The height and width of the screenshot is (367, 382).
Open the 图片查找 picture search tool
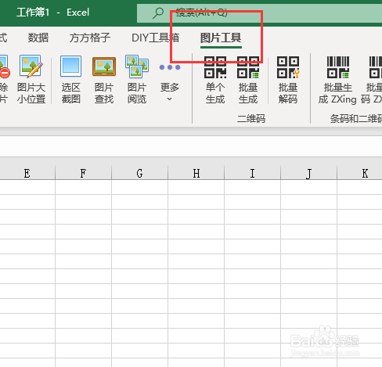click(104, 79)
